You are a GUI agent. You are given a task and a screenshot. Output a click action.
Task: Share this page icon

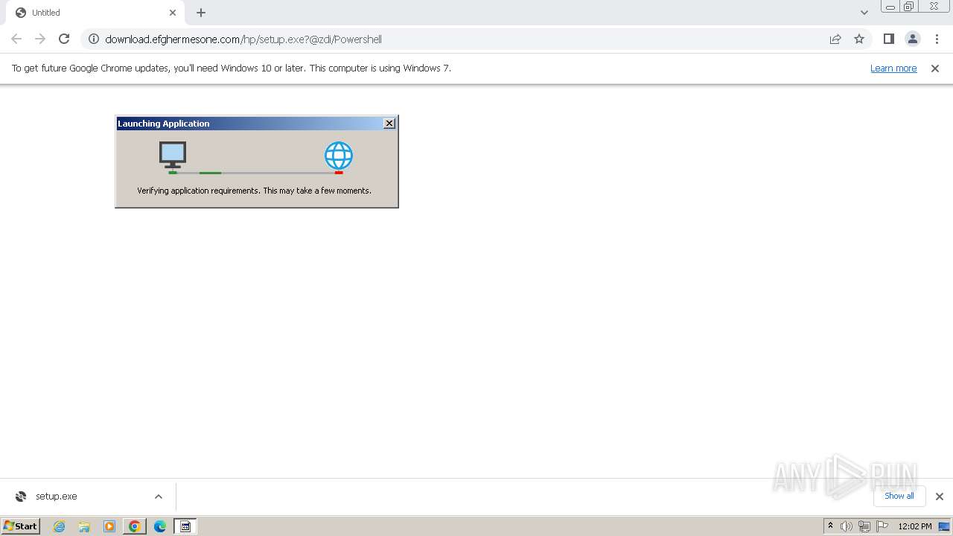click(835, 39)
